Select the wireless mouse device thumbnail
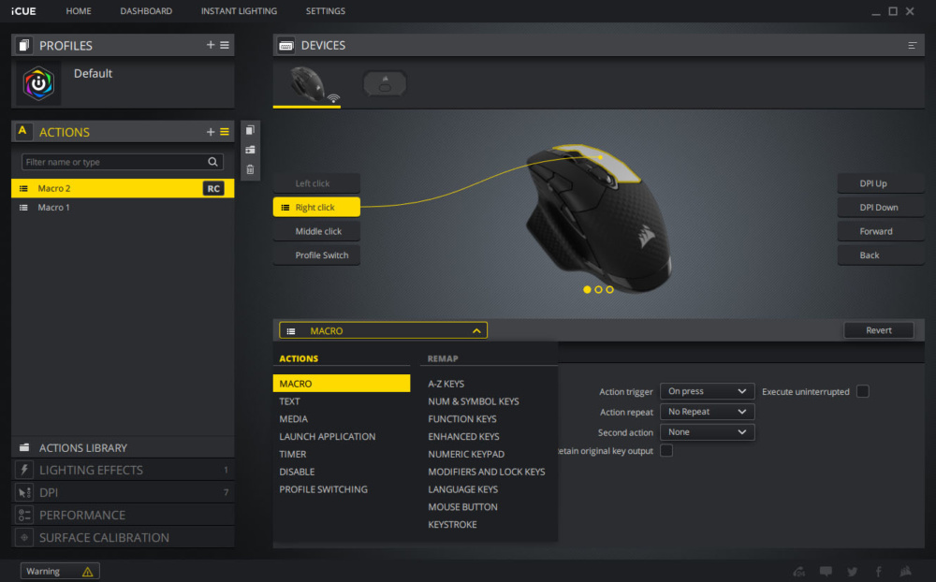 pos(309,84)
